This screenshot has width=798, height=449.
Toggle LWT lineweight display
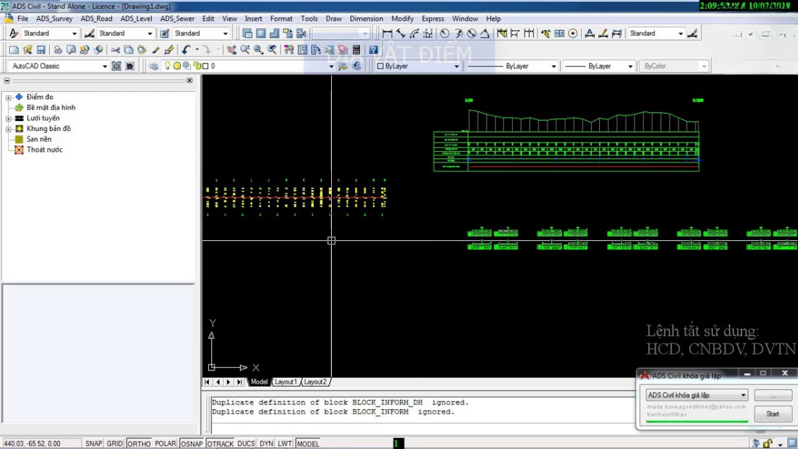[285, 444]
